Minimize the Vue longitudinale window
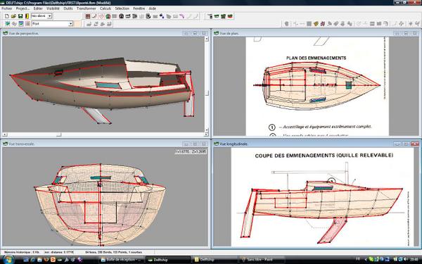422x264 pixels. pyautogui.click(x=397, y=144)
